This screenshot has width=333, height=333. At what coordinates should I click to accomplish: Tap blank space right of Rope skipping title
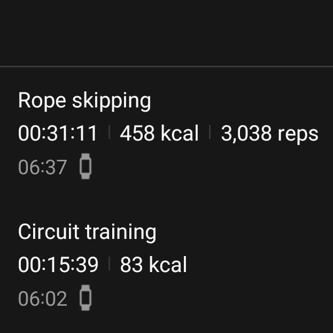click(241, 100)
